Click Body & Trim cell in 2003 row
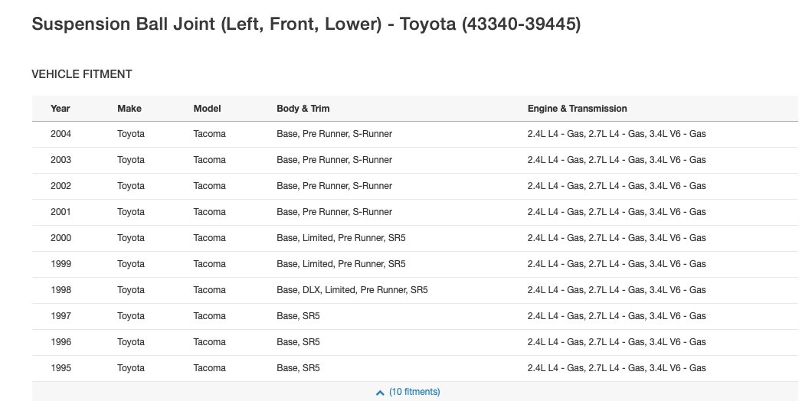802x401 pixels. tap(335, 160)
